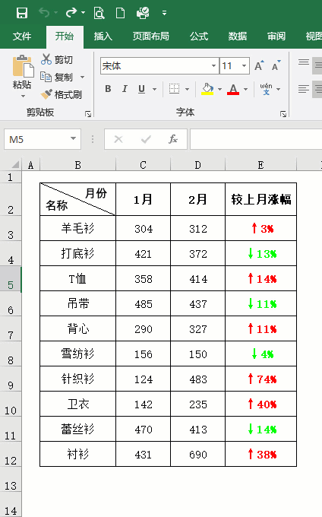The width and height of the screenshot is (322, 517).
Task: Click cell with 羊毛衫
Action: 77,228
